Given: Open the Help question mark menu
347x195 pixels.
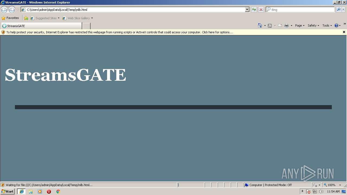Looking at the screenshot, I should pos(338,25).
